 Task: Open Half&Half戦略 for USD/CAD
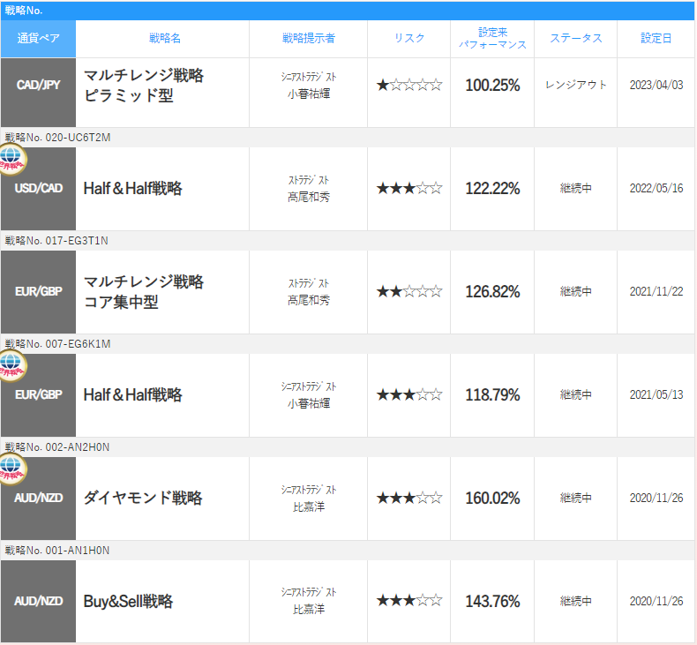(x=133, y=189)
